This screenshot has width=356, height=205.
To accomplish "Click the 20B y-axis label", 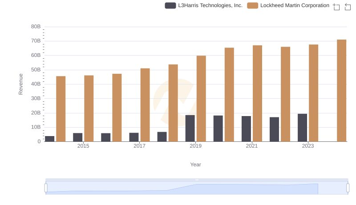I will tap(36, 113).
